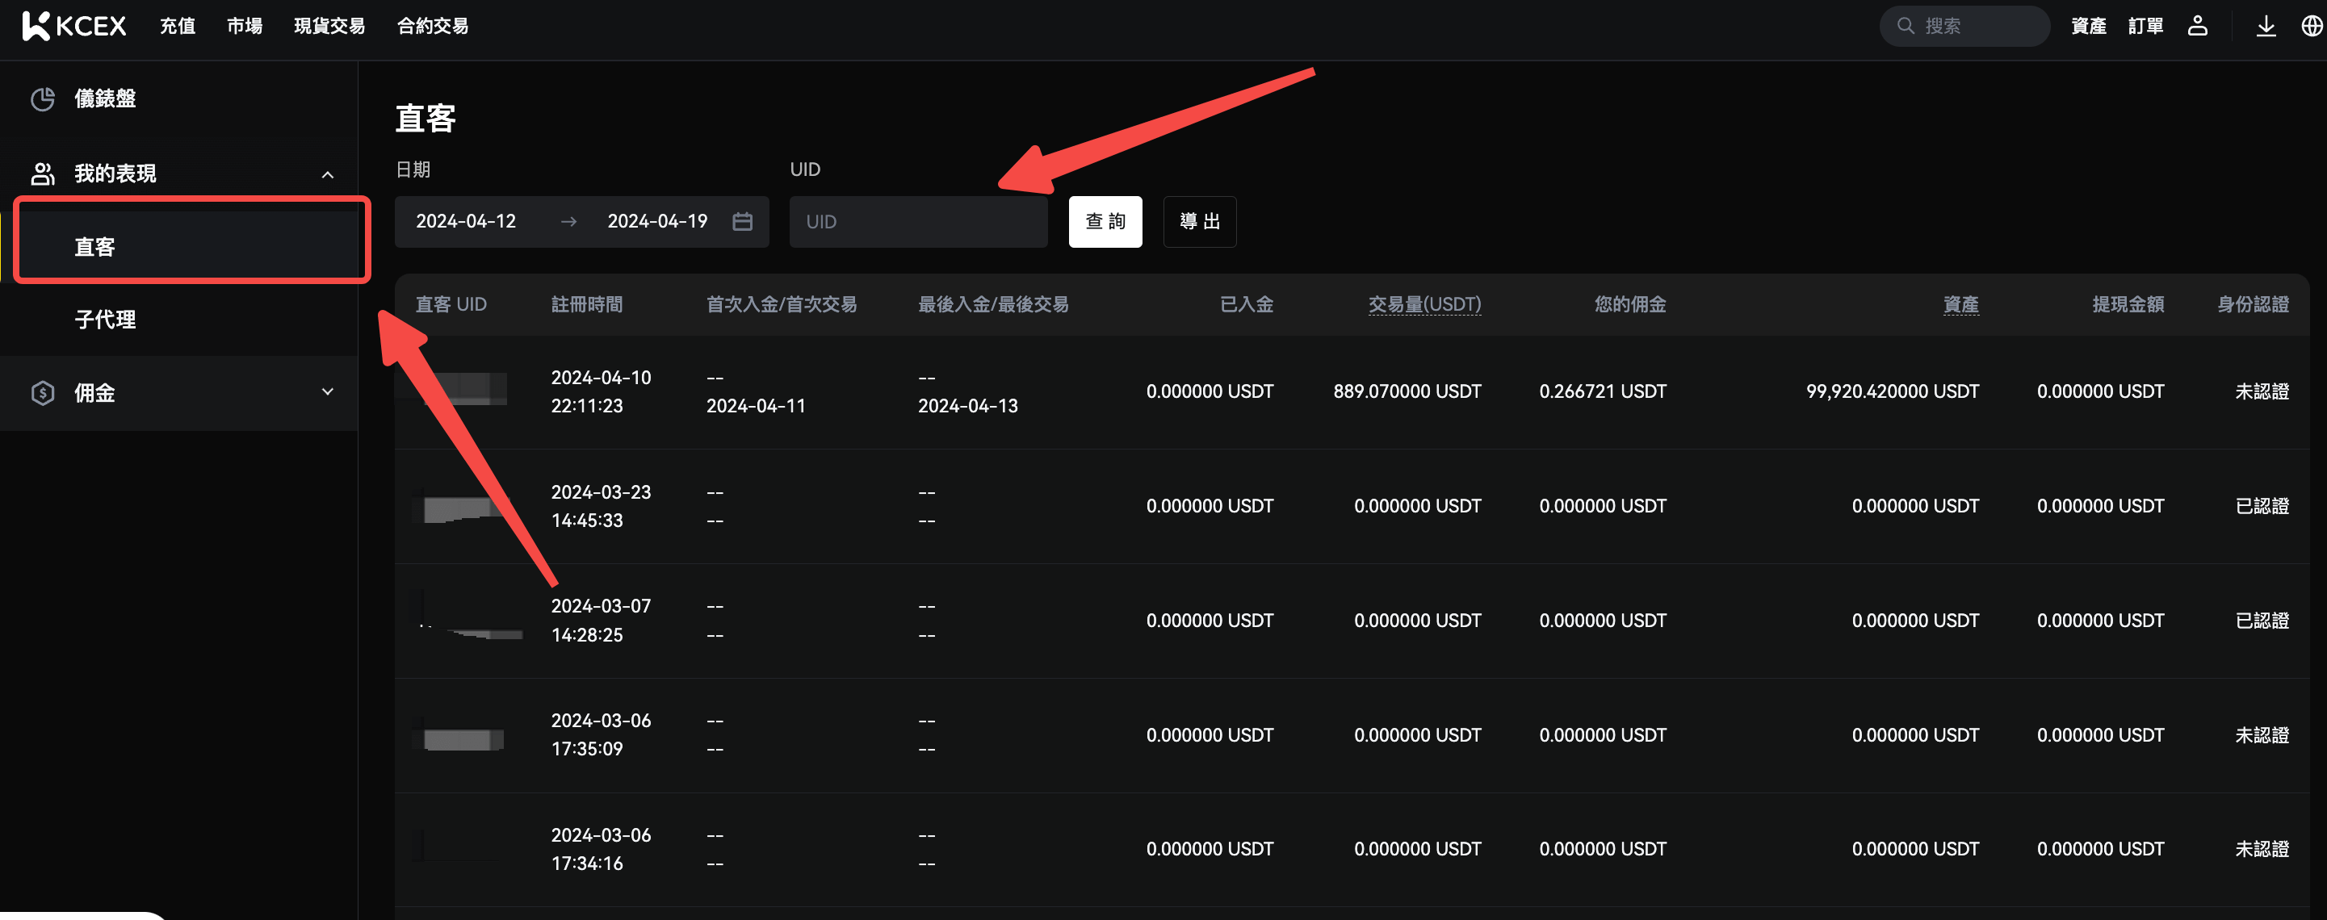Click the app download icon
This screenshot has height=920, width=2327.
2266,26
